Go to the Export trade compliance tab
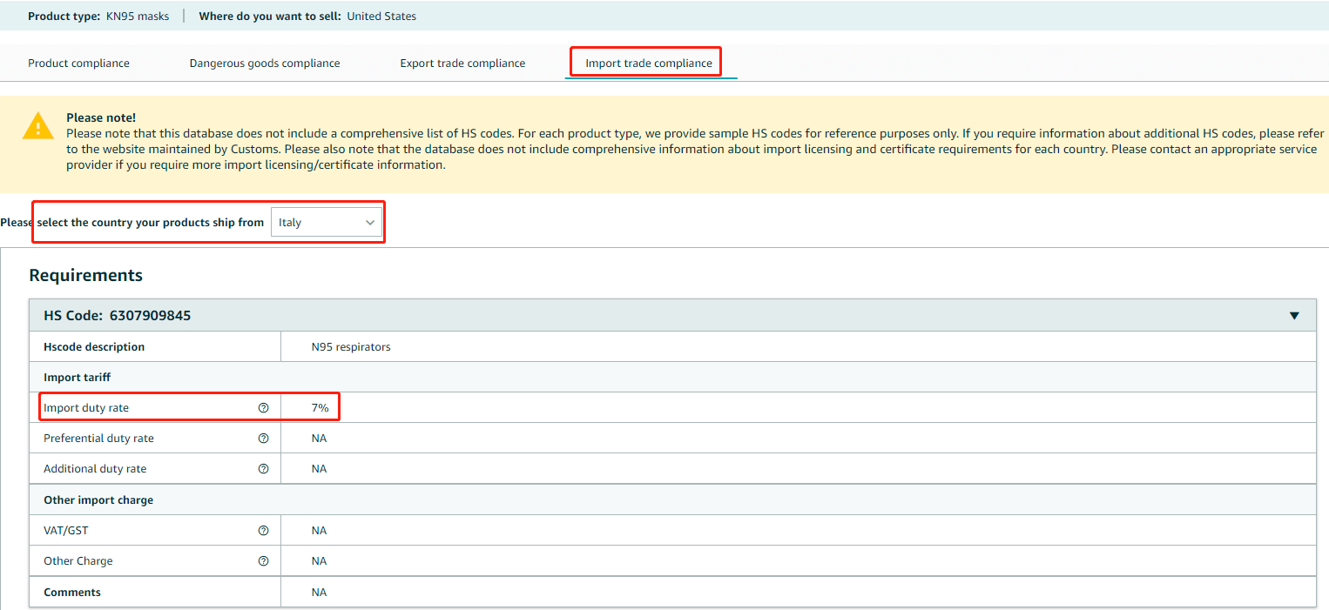 (462, 63)
